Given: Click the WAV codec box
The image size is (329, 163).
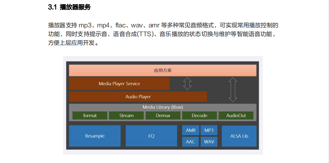Looking at the screenshot, I should pos(209,142).
